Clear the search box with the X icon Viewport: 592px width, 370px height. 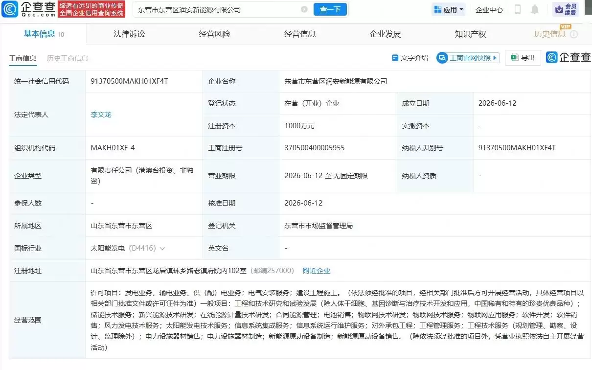click(x=304, y=9)
